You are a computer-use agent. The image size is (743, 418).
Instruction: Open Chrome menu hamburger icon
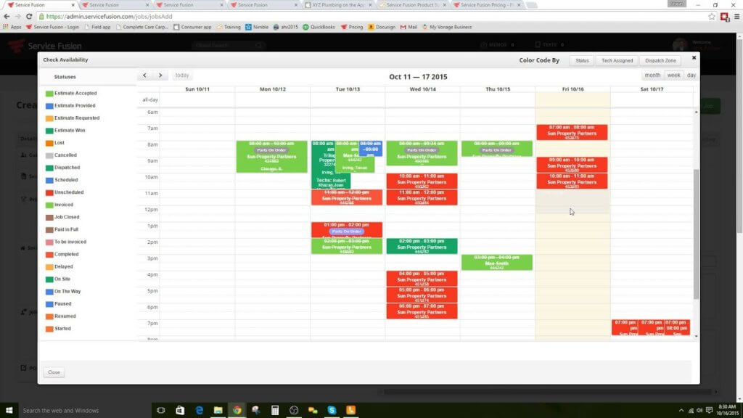(737, 17)
